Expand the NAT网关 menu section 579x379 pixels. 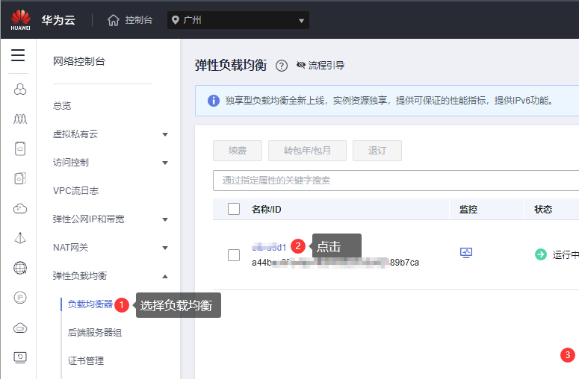click(165, 248)
